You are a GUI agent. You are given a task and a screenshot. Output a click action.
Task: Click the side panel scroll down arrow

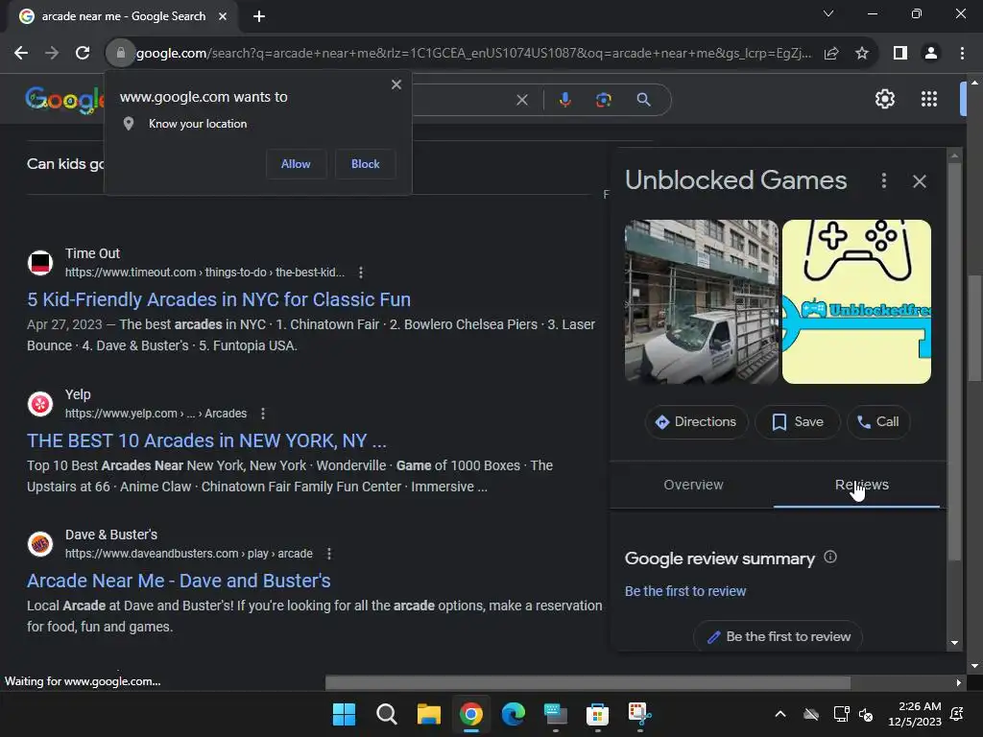[x=954, y=643]
